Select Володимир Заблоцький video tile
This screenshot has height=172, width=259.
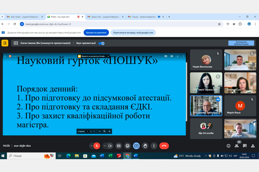(206, 106)
